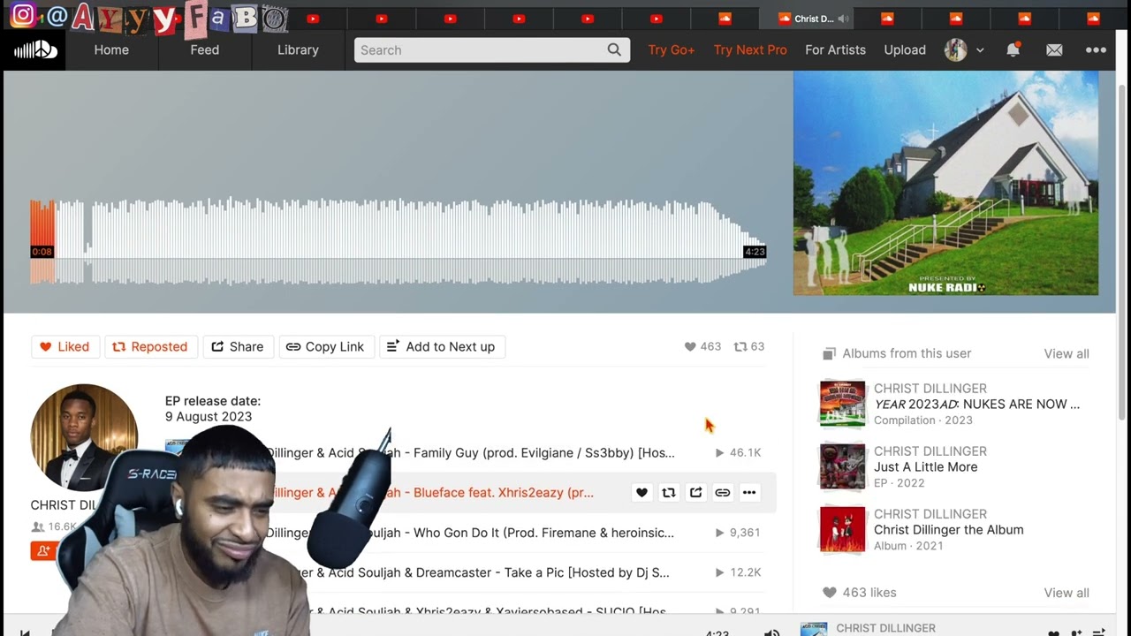This screenshot has height=636, width=1131.
Task: Copy the Blueface track link via chain icon
Action: tap(722, 493)
